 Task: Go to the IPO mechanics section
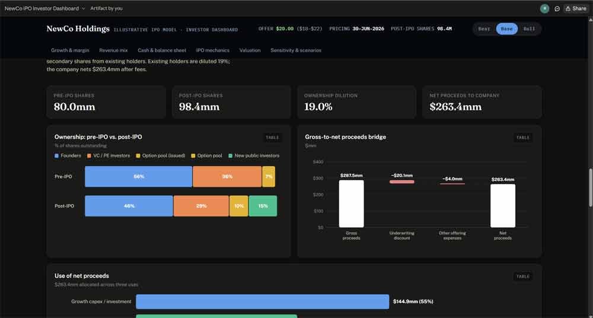pyautogui.click(x=212, y=50)
